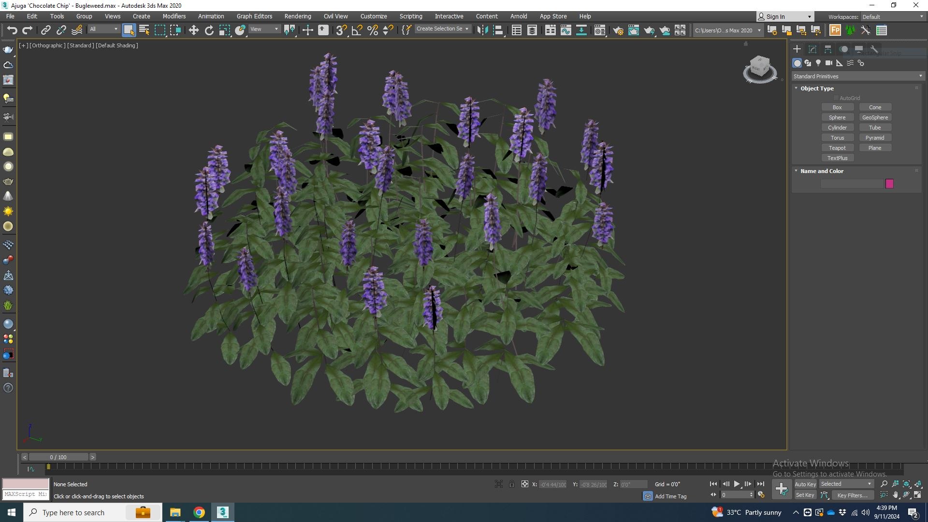Image resolution: width=928 pixels, height=522 pixels.
Task: Open the selection filter All dropdown
Action: (x=103, y=29)
